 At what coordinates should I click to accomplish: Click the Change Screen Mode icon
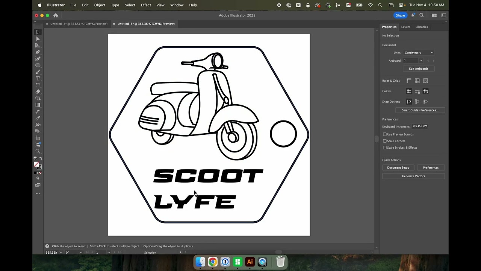click(x=38, y=185)
